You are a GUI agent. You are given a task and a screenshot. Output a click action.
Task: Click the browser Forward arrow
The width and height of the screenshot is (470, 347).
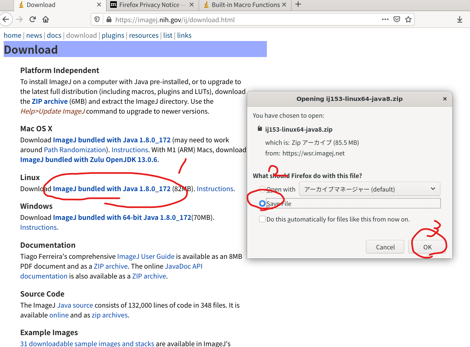19,19
